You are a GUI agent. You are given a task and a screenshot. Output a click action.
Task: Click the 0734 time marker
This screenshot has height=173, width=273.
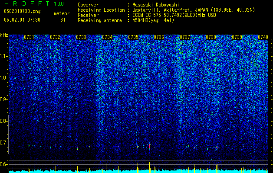[107, 37]
